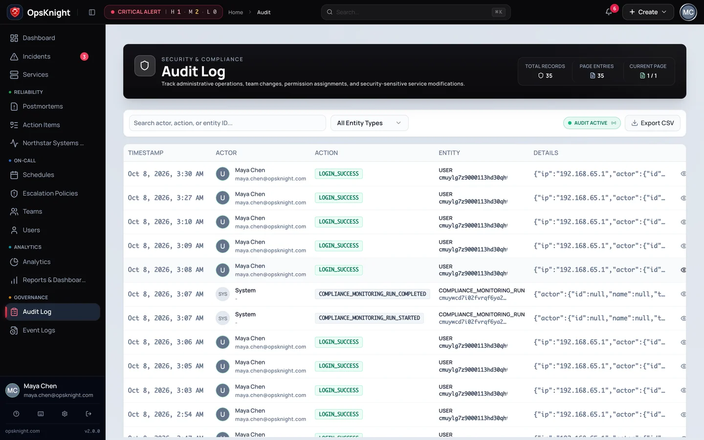Click the Home breadcrumb link

236,12
